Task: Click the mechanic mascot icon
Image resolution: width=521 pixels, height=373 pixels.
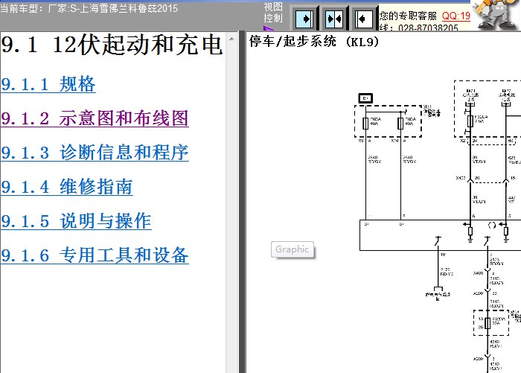Action: [x=495, y=15]
